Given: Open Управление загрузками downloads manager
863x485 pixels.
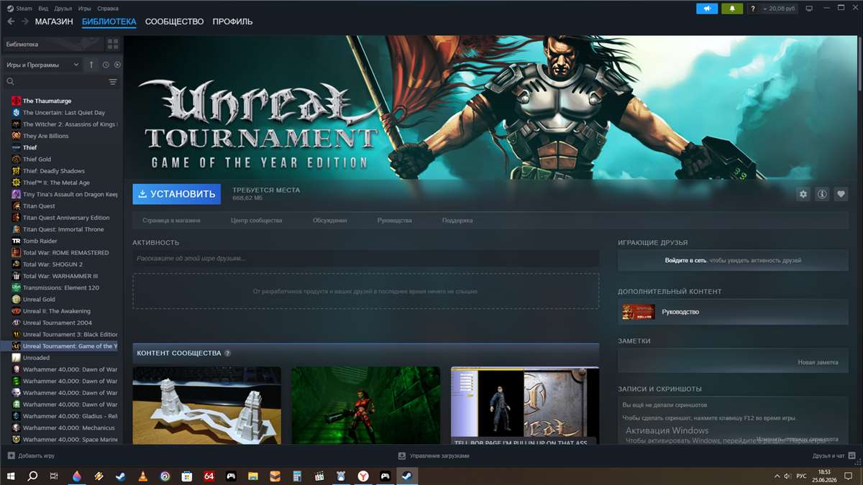Looking at the screenshot, I should click(x=434, y=456).
